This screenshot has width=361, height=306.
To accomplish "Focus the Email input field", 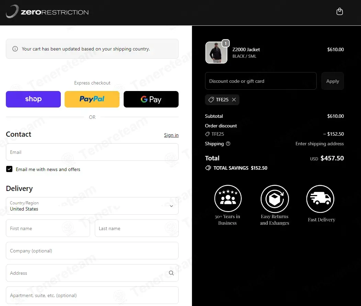I will point(92,152).
